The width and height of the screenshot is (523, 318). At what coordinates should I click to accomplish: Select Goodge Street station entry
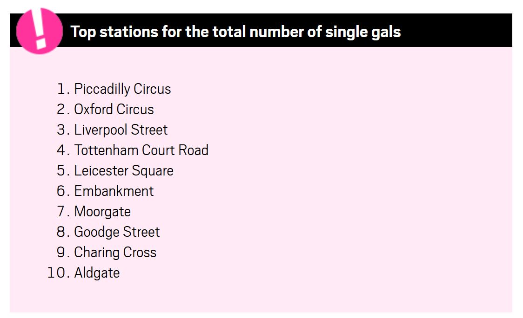[117, 232]
